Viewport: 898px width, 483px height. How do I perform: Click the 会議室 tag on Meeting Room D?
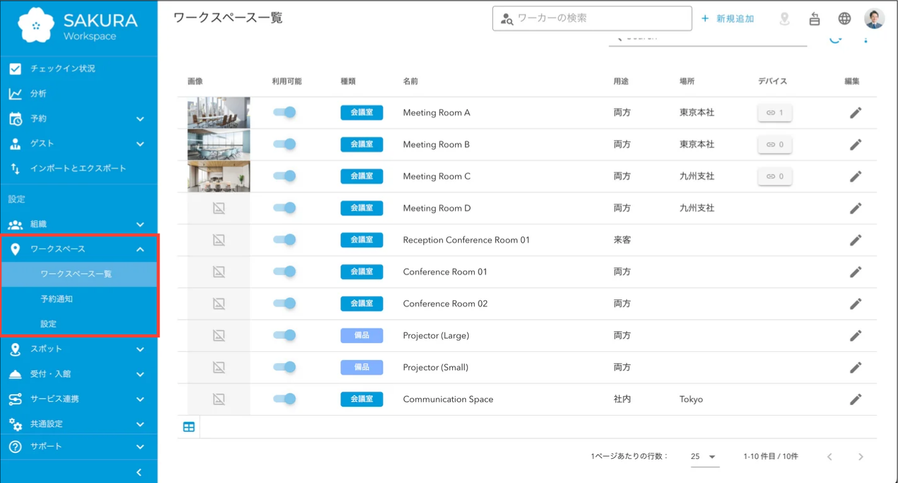tap(361, 208)
